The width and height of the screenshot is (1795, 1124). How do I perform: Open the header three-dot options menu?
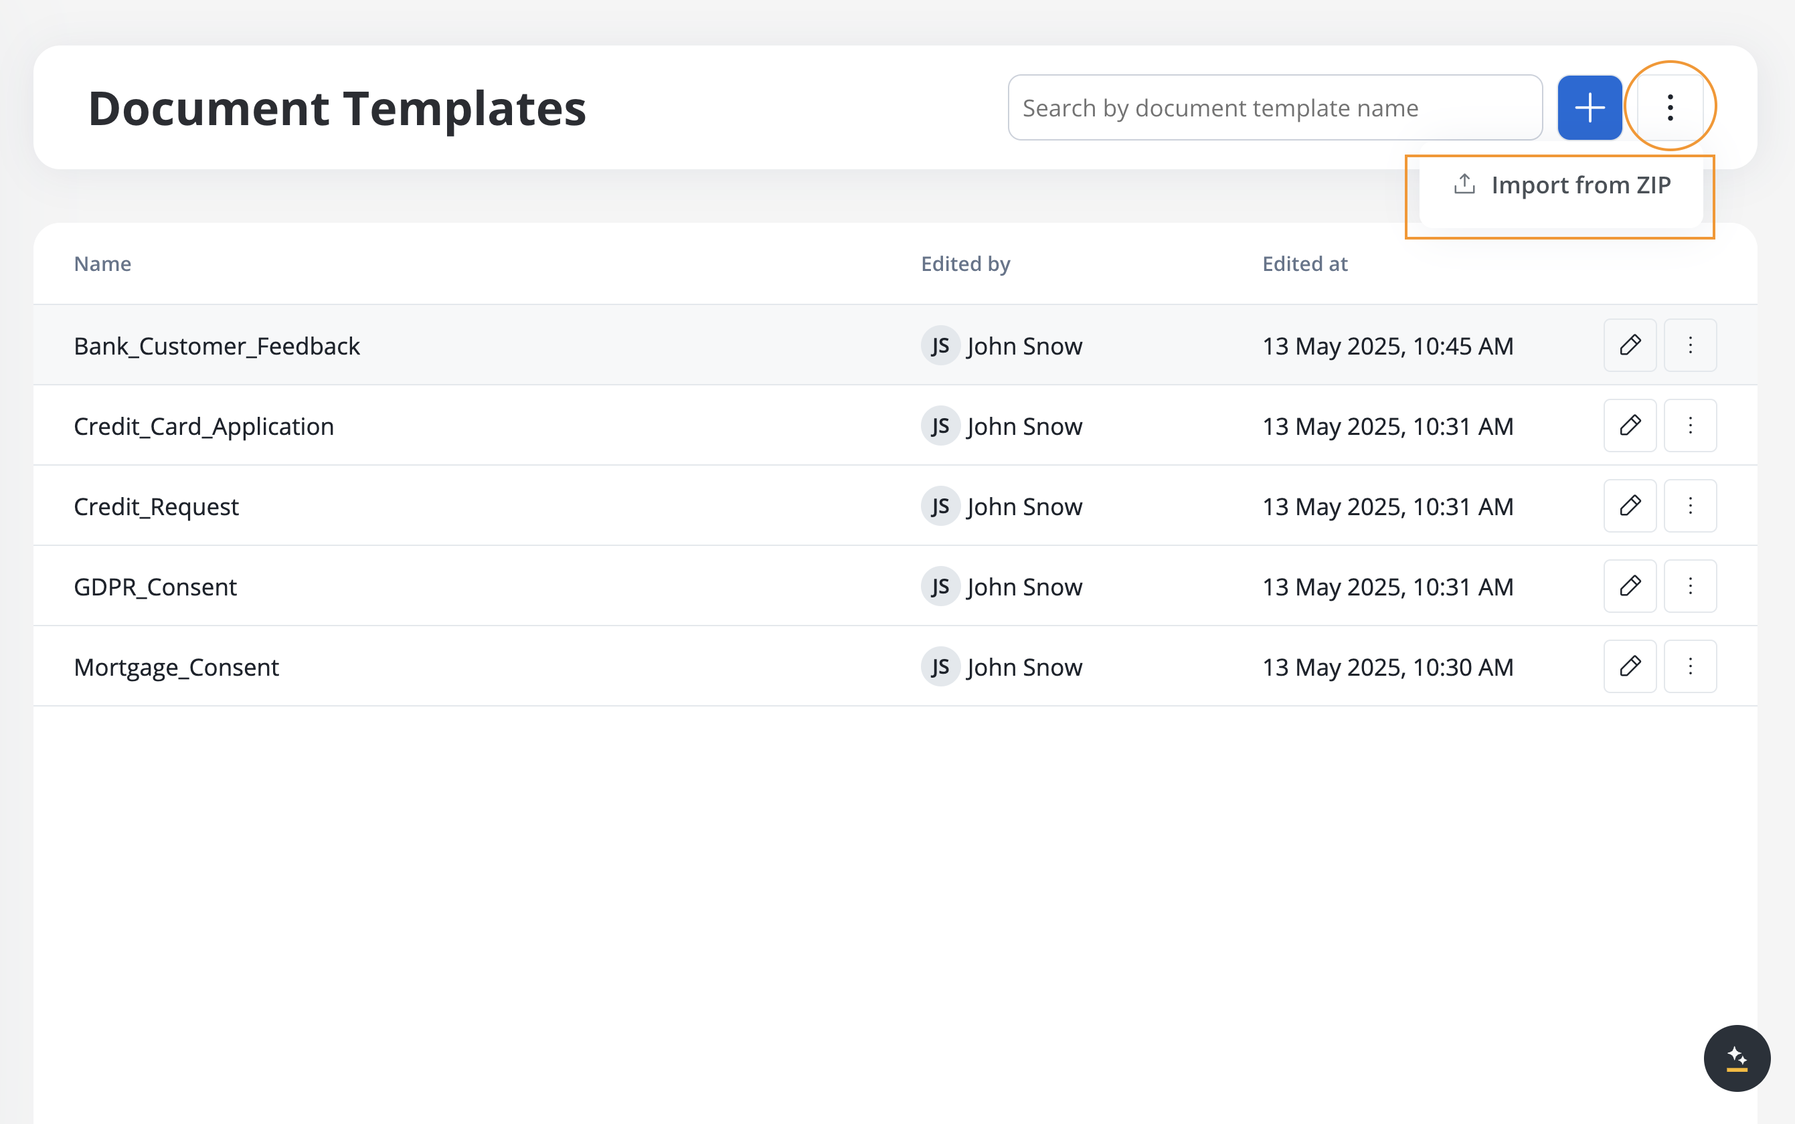(1669, 108)
